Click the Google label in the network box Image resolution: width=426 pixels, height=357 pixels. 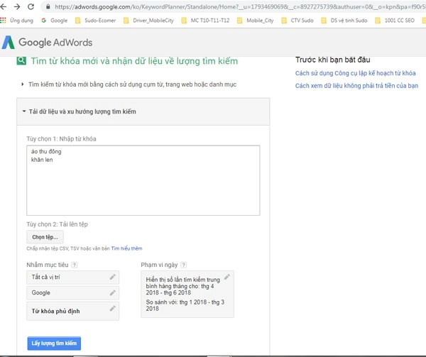coord(40,292)
